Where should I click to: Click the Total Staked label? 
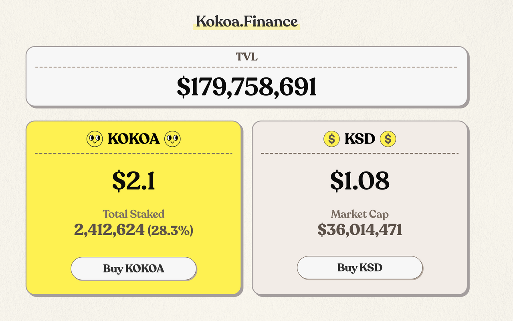pyautogui.click(x=133, y=214)
